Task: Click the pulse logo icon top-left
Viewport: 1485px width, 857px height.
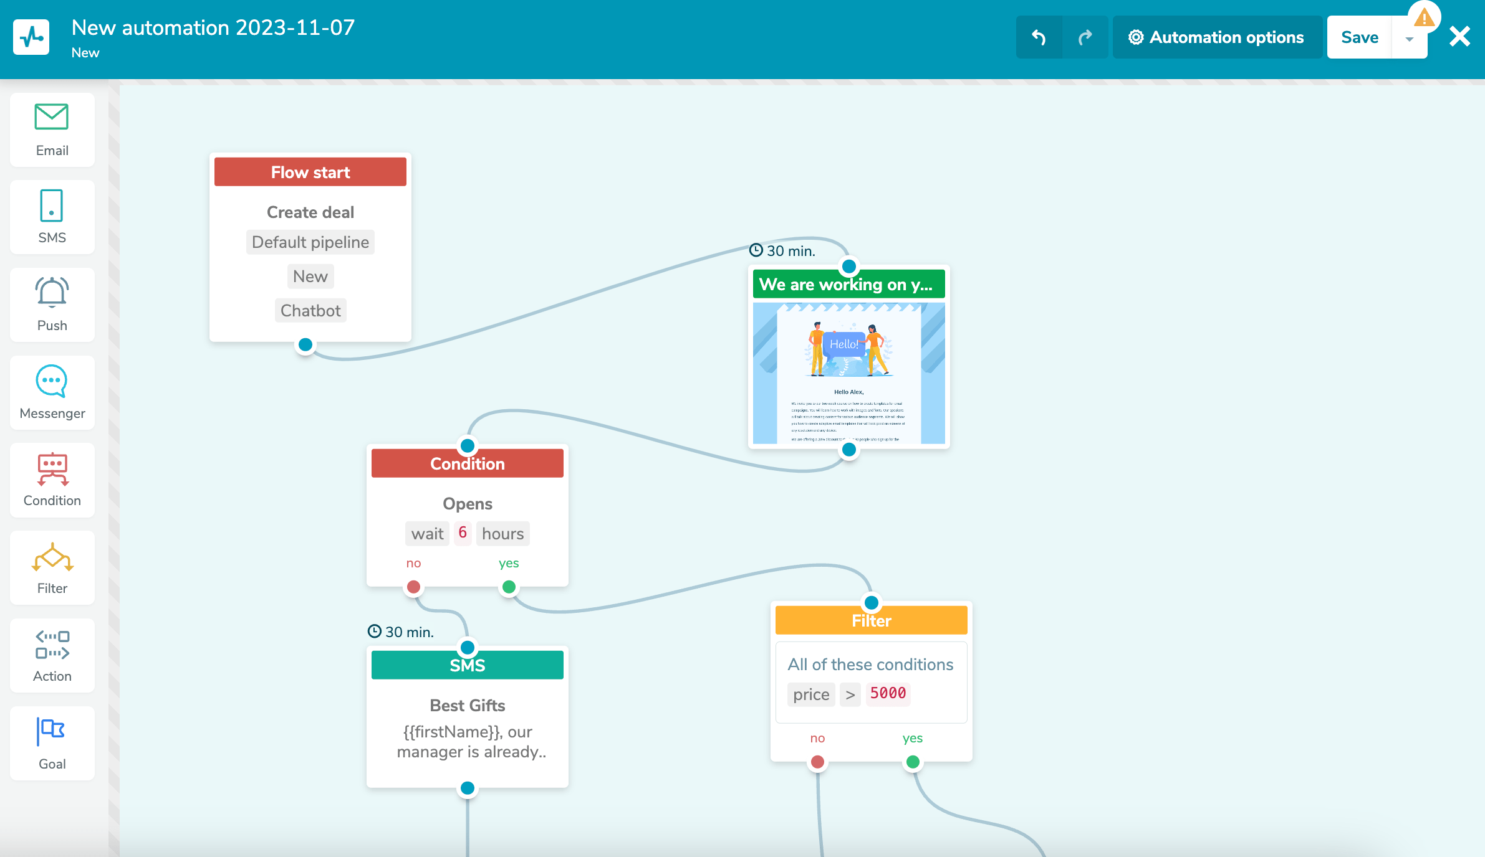Action: coord(31,37)
